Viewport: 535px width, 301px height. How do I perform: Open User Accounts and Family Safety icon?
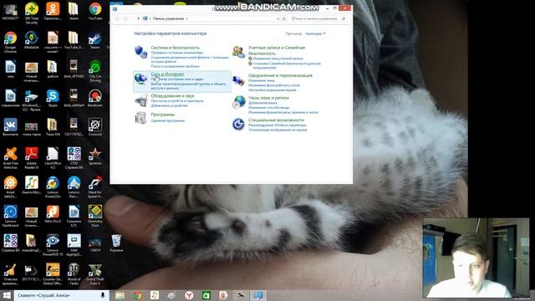coord(238,52)
